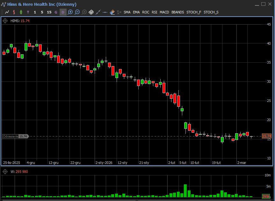
Task: Add the BBANDS indicator
Action: pyautogui.click(x=177, y=12)
